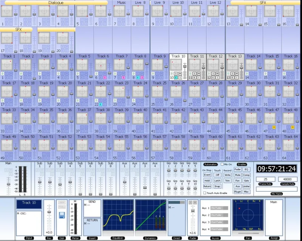This screenshot has width=302, height=241.
Task: Toggle the cyan EQ button on Track 8
Action: tap(138, 78)
